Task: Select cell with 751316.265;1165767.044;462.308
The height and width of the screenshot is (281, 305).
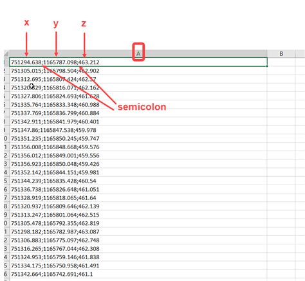Action: click(138, 248)
